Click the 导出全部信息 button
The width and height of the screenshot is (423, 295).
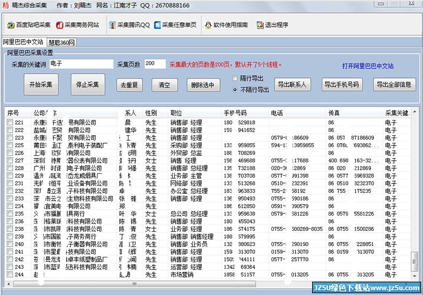(395, 85)
